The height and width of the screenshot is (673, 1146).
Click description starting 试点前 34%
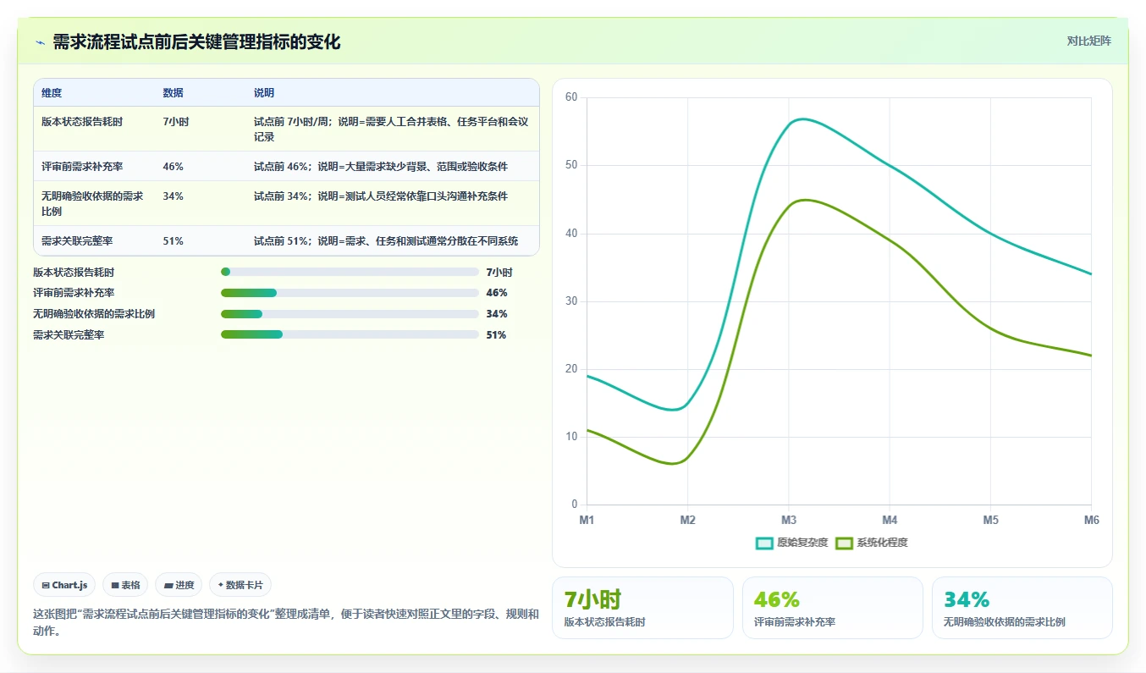click(x=381, y=196)
